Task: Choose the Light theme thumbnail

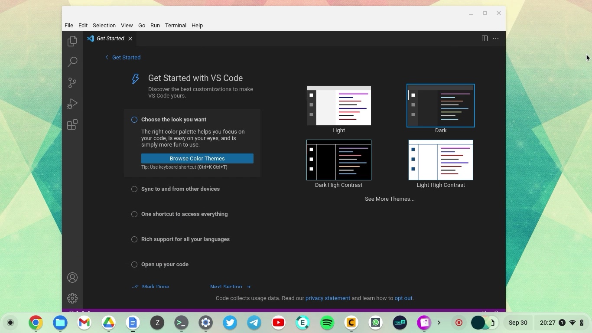Action: click(x=339, y=106)
